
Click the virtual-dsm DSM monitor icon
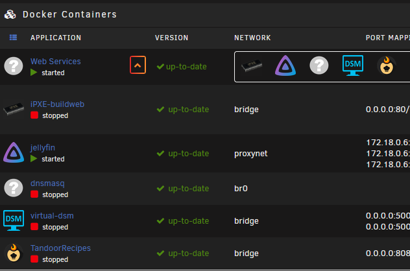[x=14, y=220]
